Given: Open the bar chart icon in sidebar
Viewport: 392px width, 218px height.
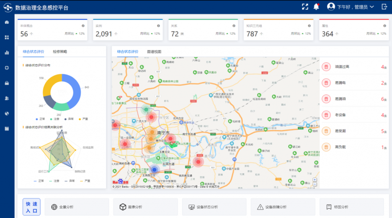Looking at the screenshot, I should coord(7,52).
